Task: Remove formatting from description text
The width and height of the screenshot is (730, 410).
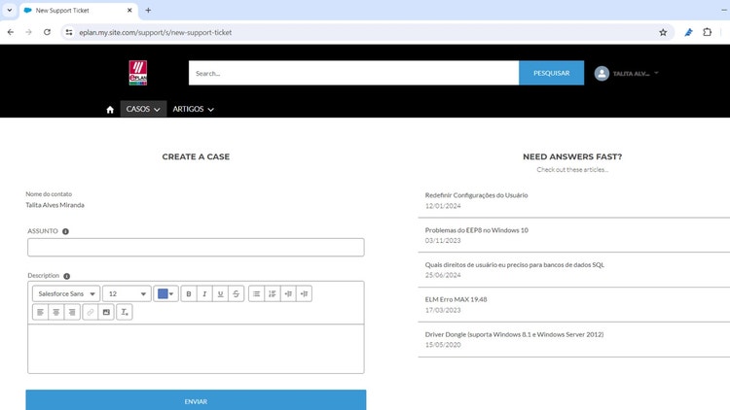Action: tap(125, 312)
